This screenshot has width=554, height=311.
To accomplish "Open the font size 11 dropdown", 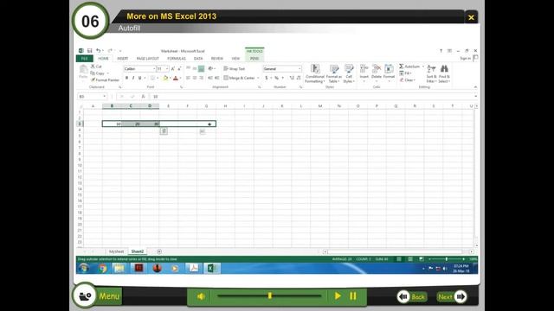I will 167,69.
